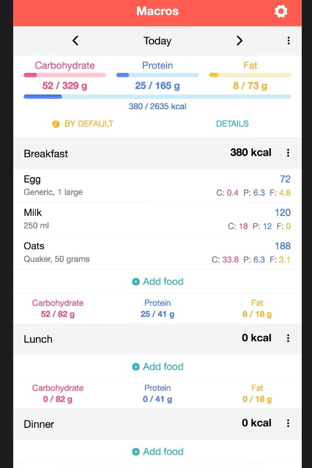Viewport: 312px width, 468px height.
Task: Go to the previous day arrow
Action: pos(75,41)
